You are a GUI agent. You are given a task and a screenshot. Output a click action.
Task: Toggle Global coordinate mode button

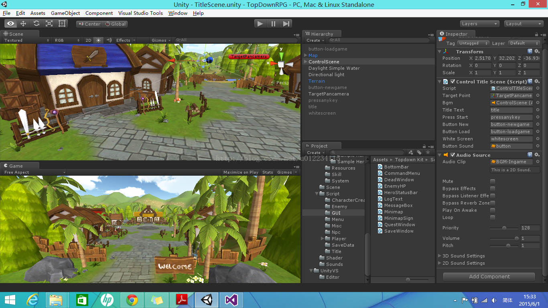tap(115, 24)
